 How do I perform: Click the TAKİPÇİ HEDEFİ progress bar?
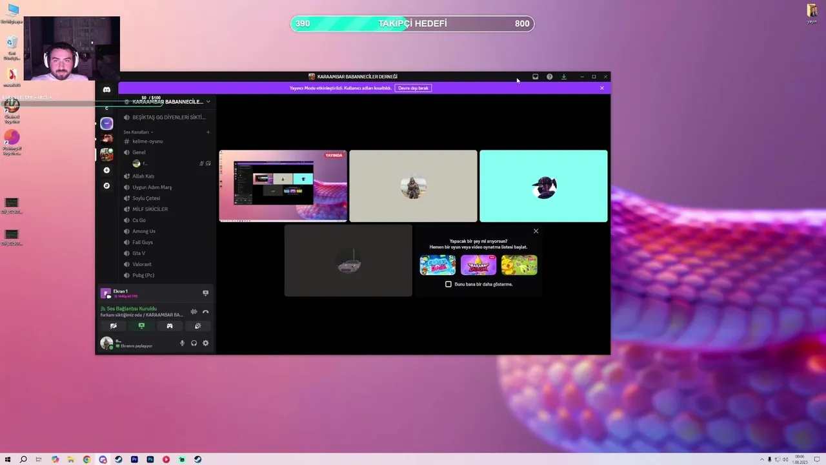[x=412, y=24]
